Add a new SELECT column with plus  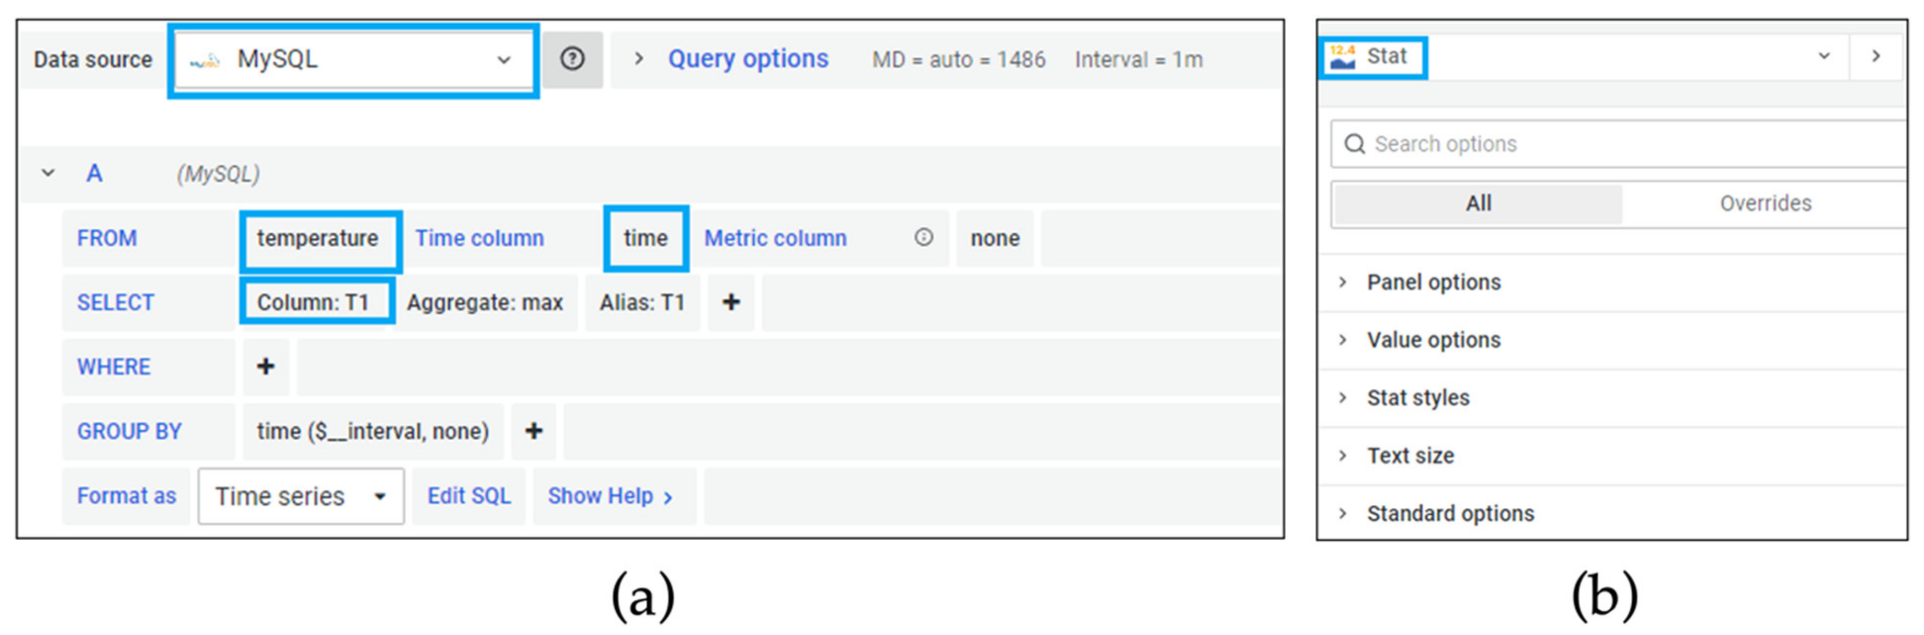point(730,302)
